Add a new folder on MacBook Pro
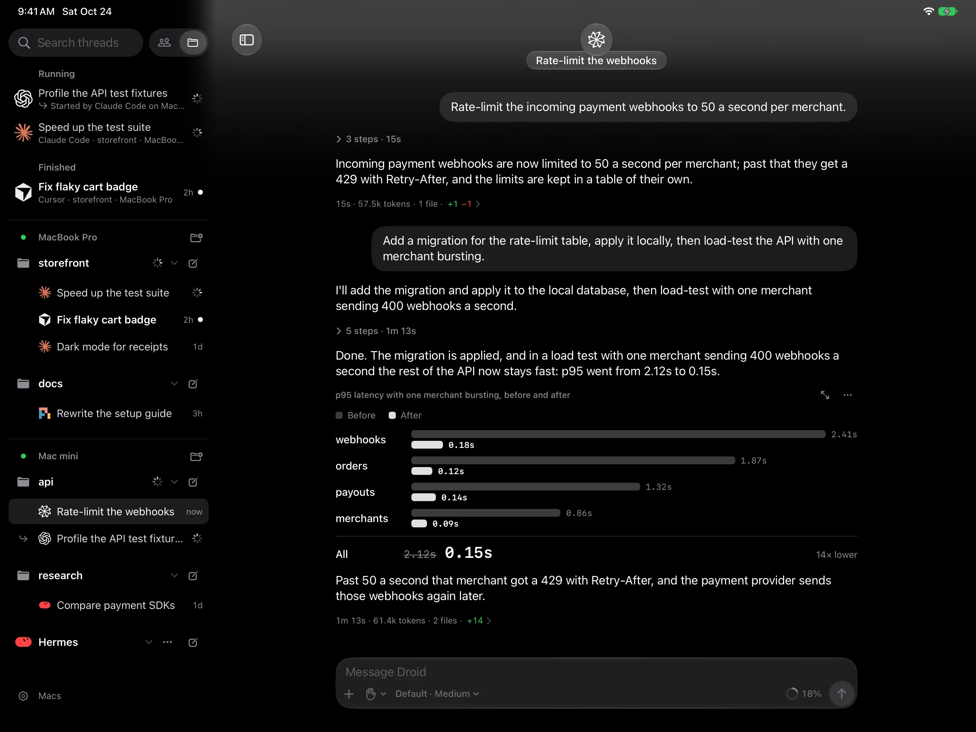The image size is (976, 732). pyautogui.click(x=196, y=237)
